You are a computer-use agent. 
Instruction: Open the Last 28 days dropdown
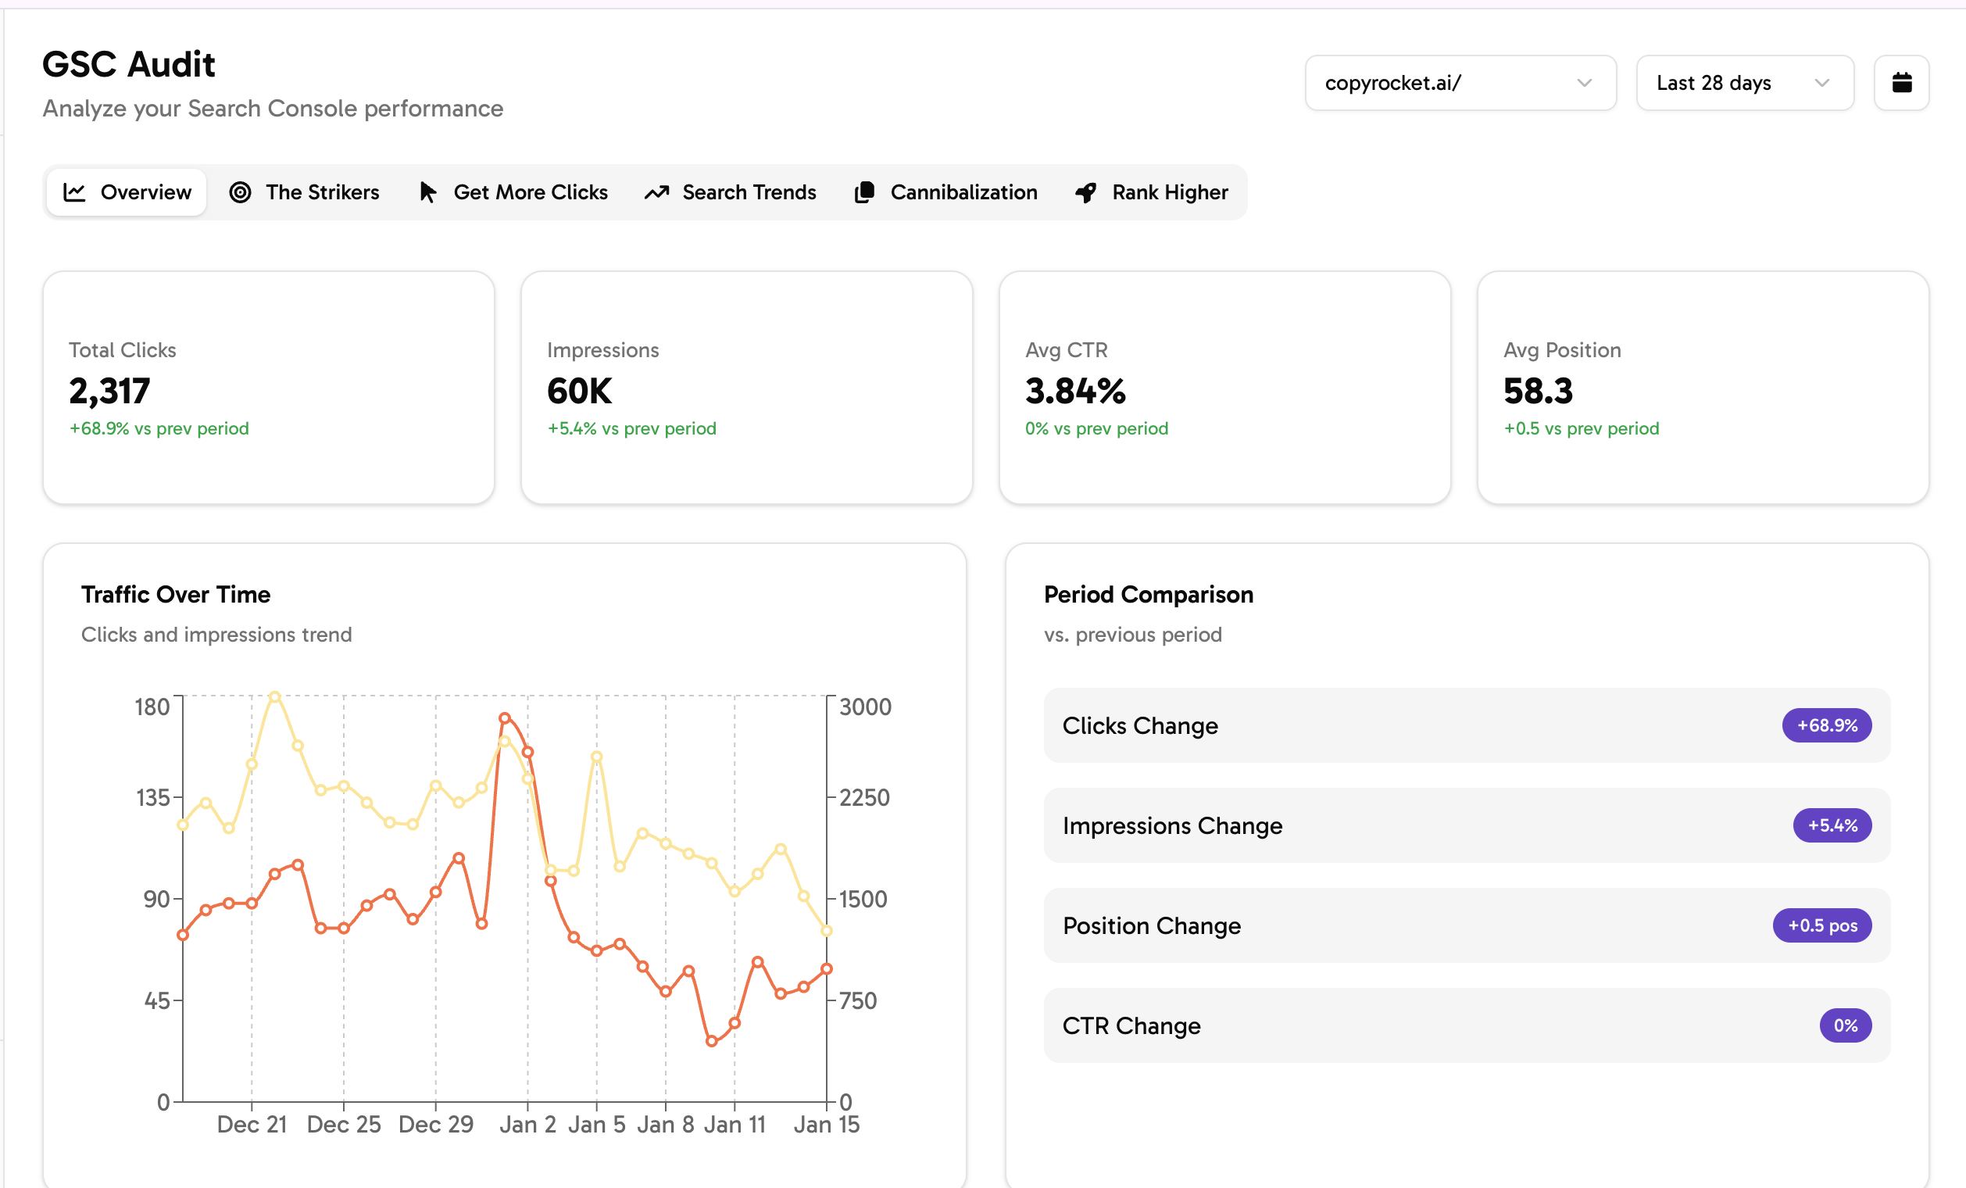click(1744, 82)
